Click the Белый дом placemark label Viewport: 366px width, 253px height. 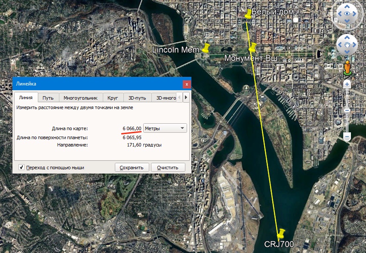272,12
